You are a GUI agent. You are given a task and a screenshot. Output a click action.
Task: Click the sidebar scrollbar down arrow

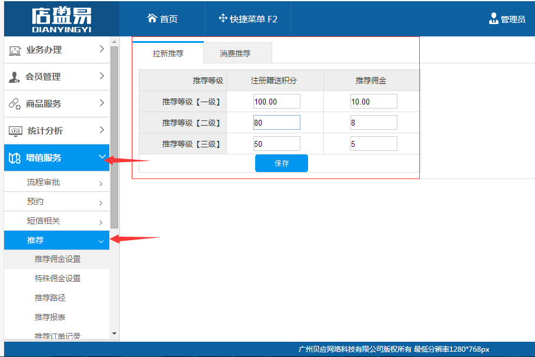114,334
